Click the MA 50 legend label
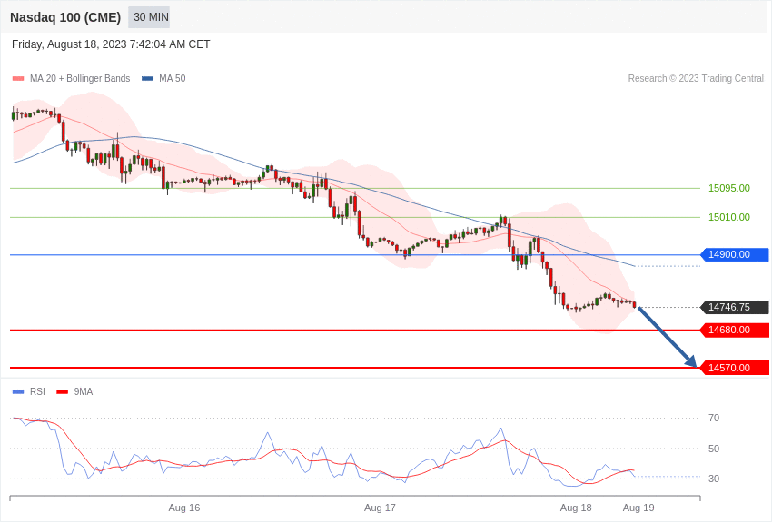This screenshot has height=523, width=772. pyautogui.click(x=173, y=79)
